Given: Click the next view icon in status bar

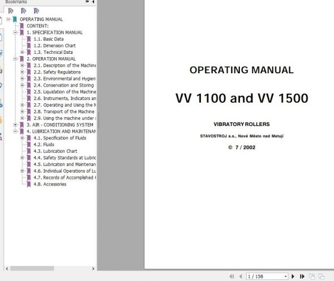Looking at the screenshot, I should 321,277.
